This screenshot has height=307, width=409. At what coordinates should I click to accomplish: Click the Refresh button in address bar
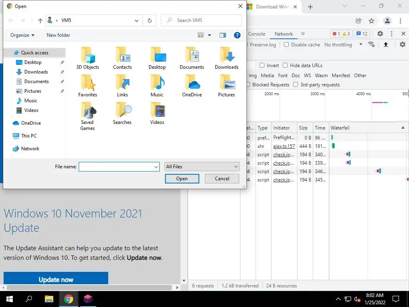click(150, 20)
